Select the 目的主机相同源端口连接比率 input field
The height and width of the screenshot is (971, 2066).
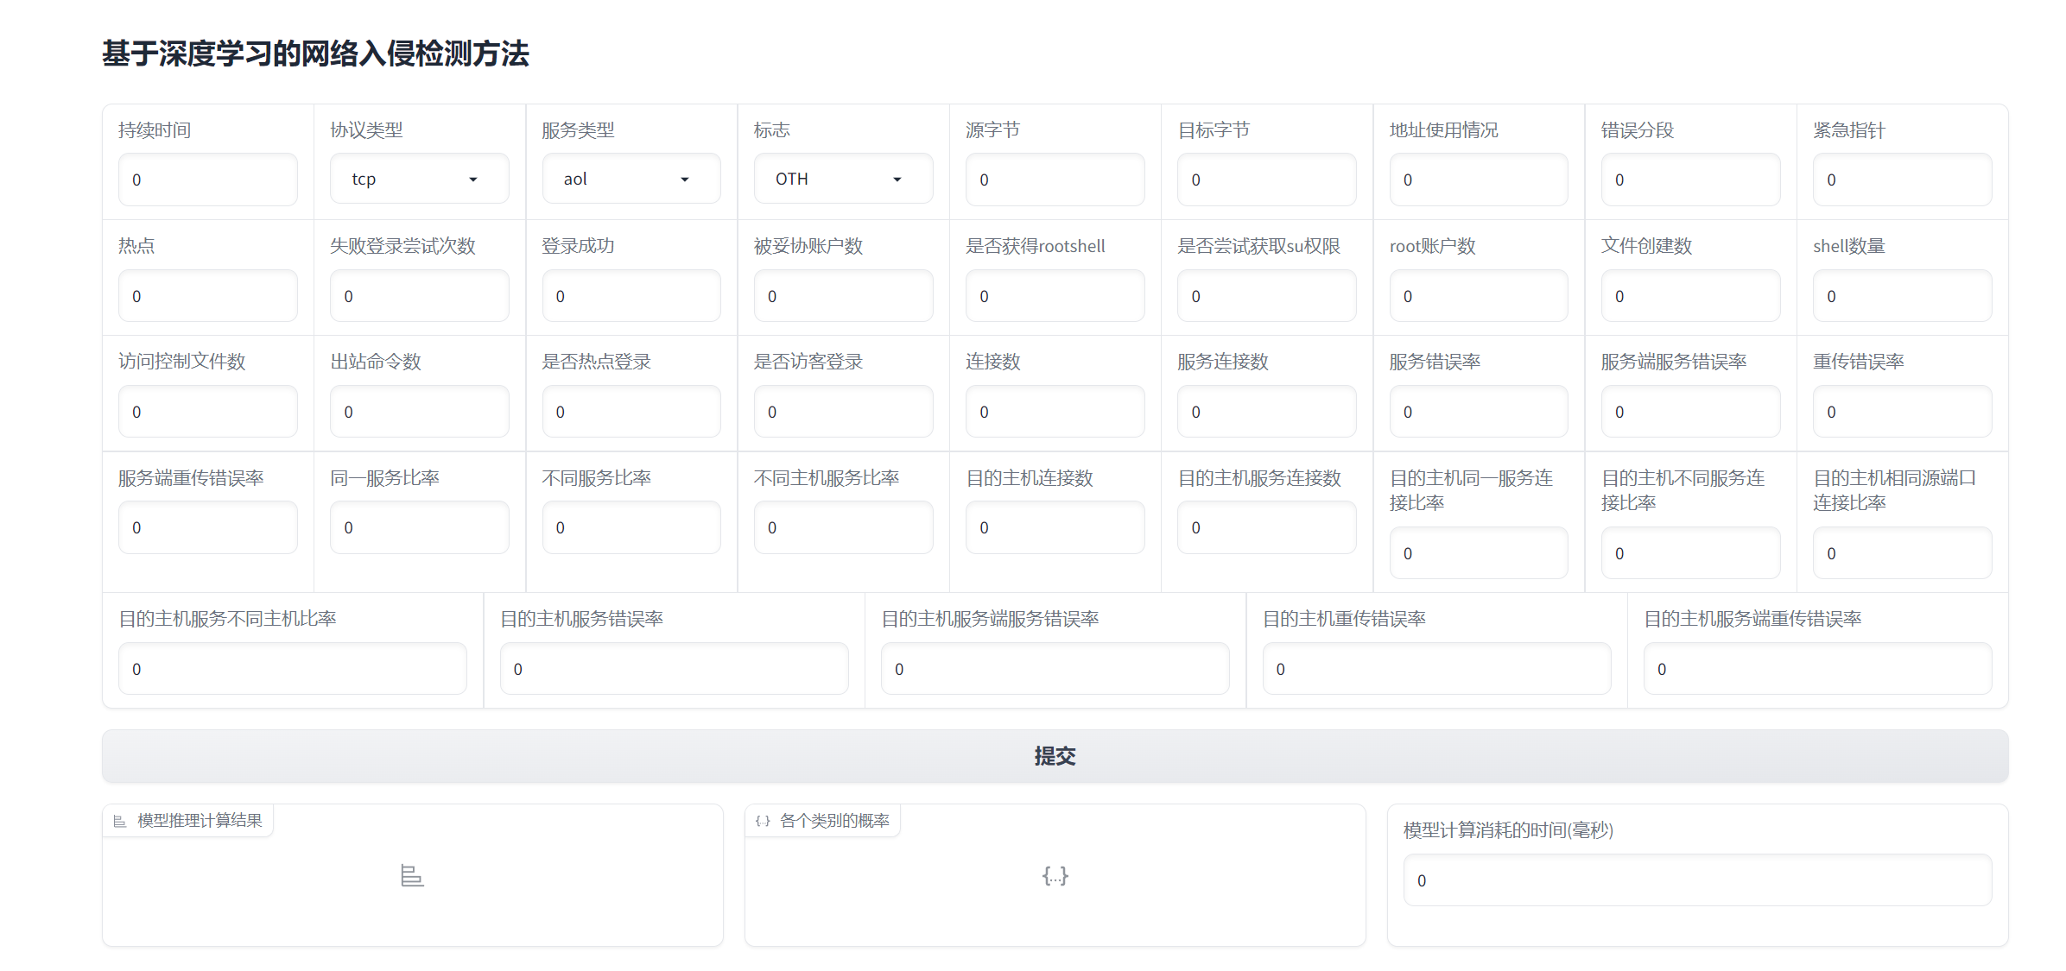1903,553
